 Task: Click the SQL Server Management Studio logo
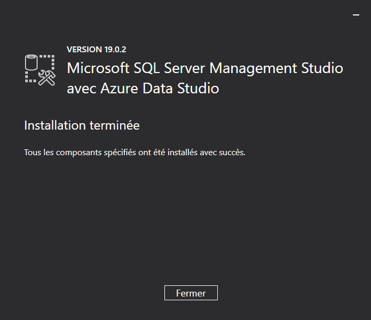click(40, 70)
